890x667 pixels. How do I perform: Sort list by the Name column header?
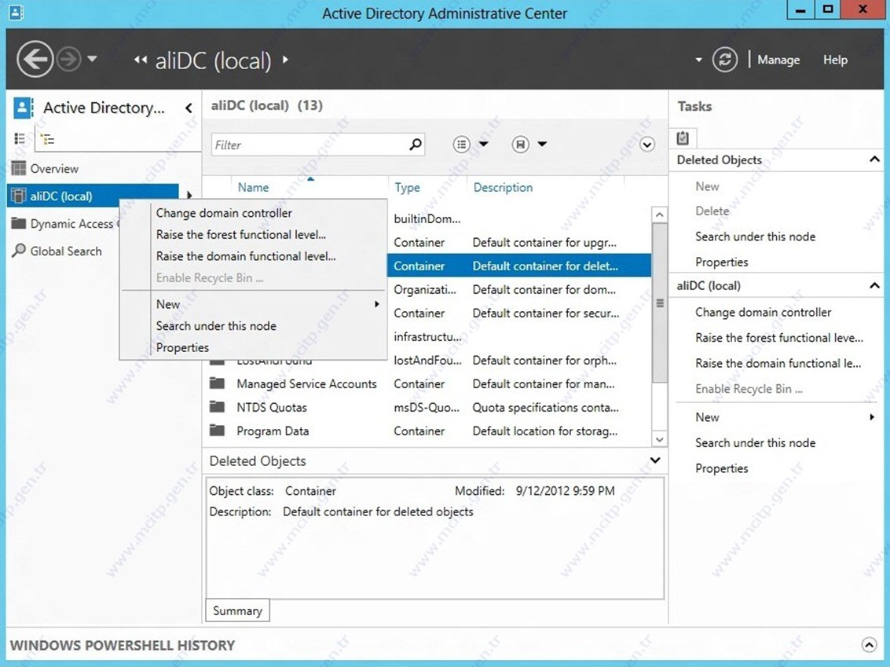(253, 187)
